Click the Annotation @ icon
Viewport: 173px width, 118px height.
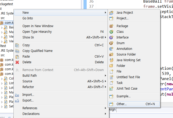111,49
